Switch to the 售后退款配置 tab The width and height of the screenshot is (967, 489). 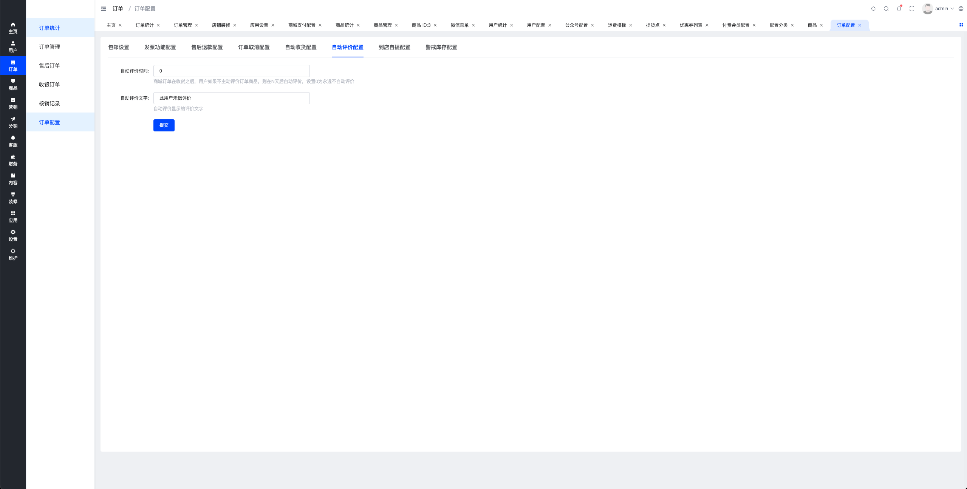point(207,47)
